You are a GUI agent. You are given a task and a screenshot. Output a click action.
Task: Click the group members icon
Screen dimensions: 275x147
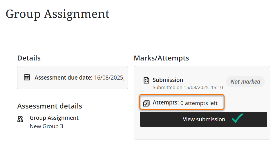coord(20,119)
